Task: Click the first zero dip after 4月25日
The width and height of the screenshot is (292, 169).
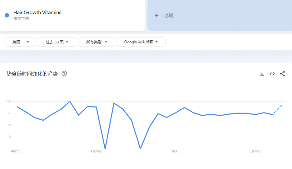Action: click(105, 148)
